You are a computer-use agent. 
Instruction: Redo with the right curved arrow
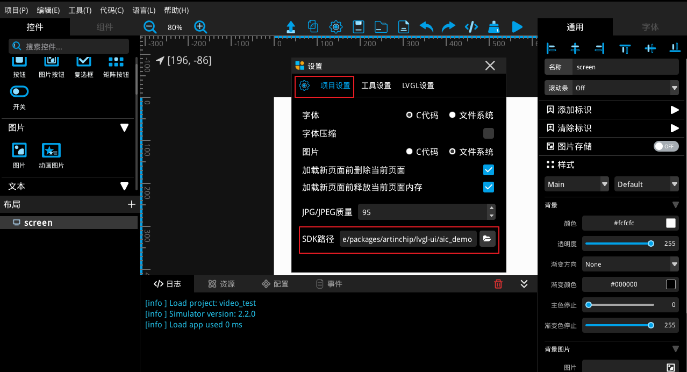click(x=448, y=26)
